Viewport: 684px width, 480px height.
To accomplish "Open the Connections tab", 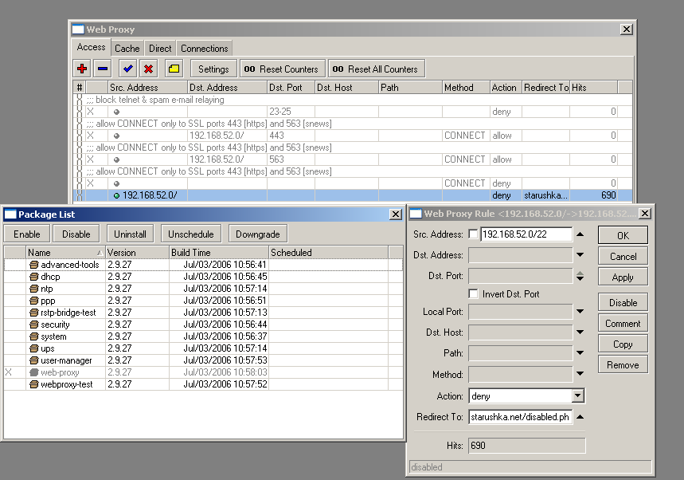I will tap(204, 48).
